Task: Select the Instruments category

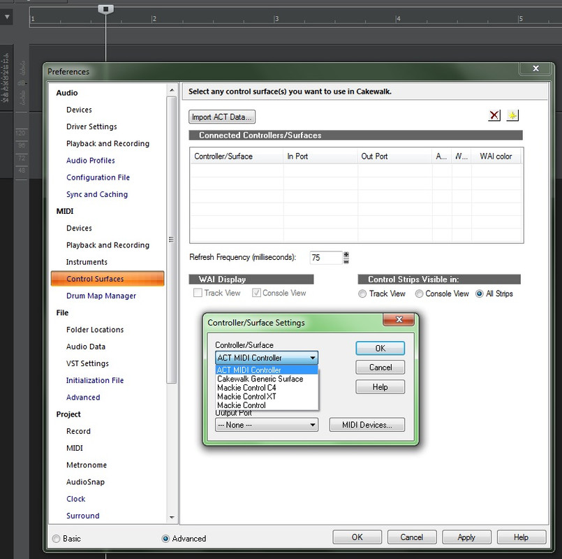Action: (x=87, y=262)
